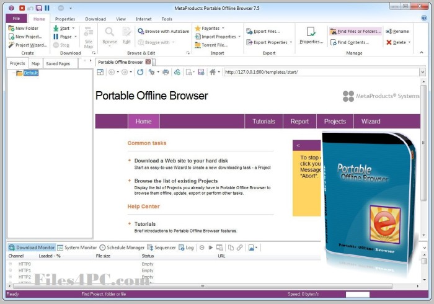Open the Start dropdown arrow
This screenshot has width=434, height=304.
coord(73,29)
